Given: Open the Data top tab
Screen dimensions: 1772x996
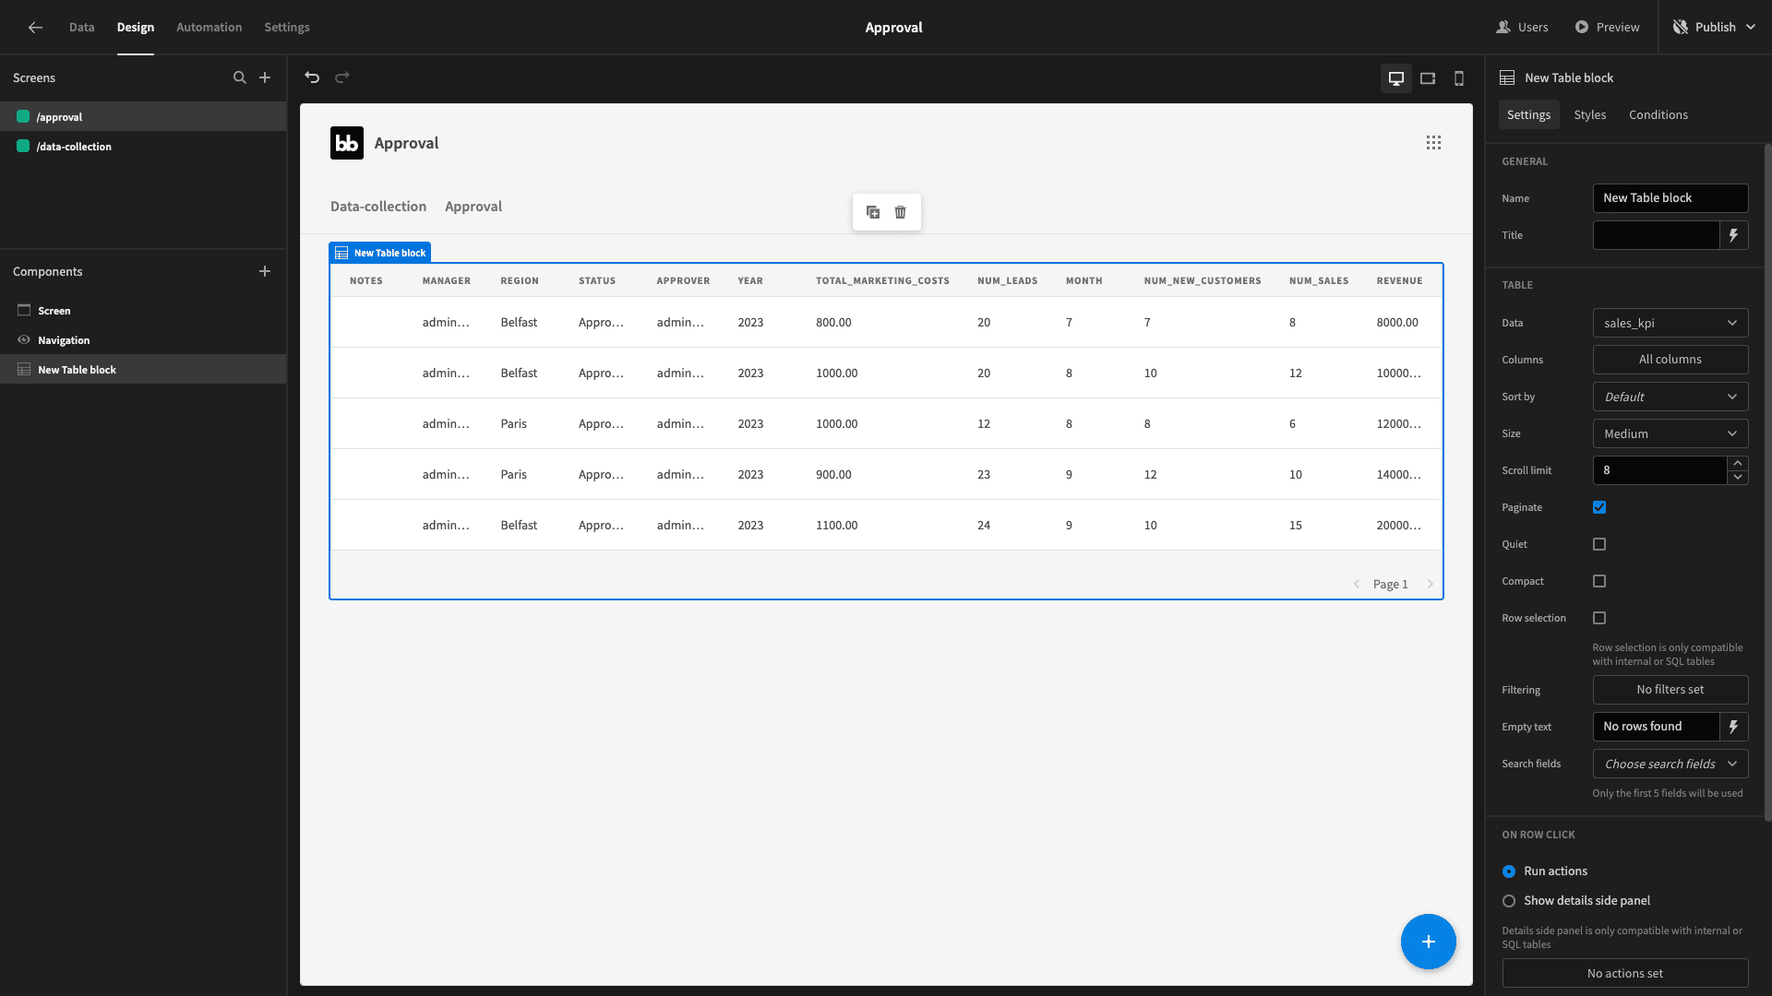Looking at the screenshot, I should pos(81,28).
